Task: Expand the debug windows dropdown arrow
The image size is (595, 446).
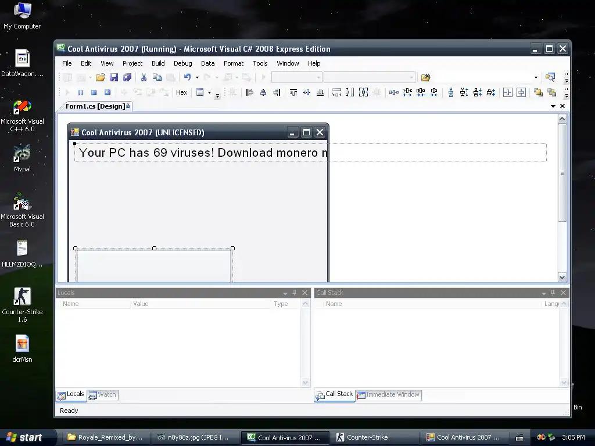Action: tap(209, 92)
